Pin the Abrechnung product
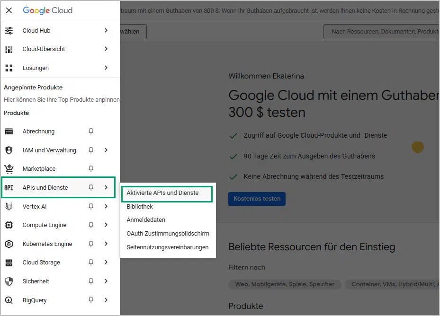 click(91, 132)
